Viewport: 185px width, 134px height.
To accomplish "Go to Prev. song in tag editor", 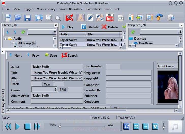I will (x=33, y=55).
